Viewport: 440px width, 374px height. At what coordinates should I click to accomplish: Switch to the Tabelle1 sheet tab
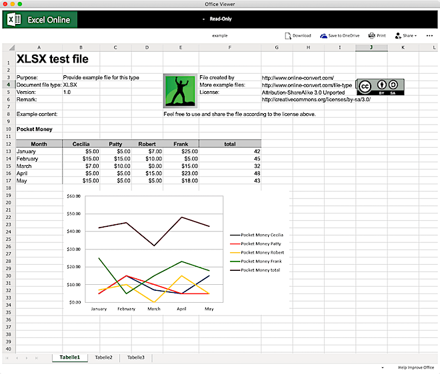70,357
